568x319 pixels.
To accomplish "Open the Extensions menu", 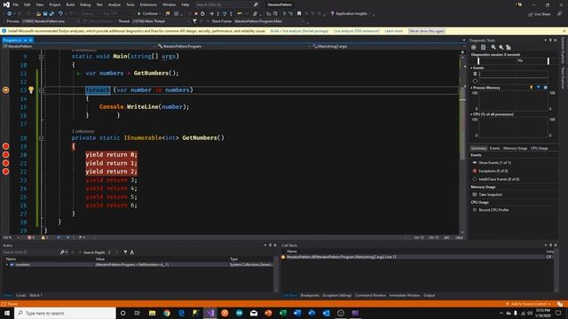I will 148,4.
